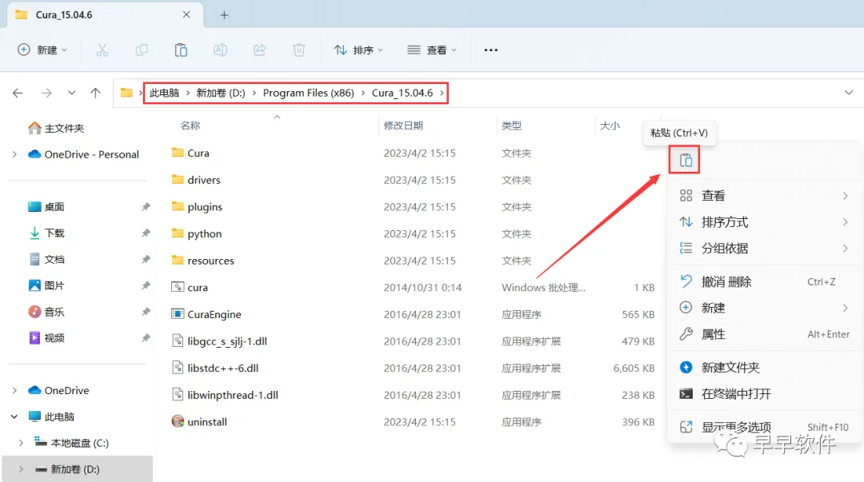Open 查看 submenu in context menu
The image size is (864, 482).
pos(764,196)
